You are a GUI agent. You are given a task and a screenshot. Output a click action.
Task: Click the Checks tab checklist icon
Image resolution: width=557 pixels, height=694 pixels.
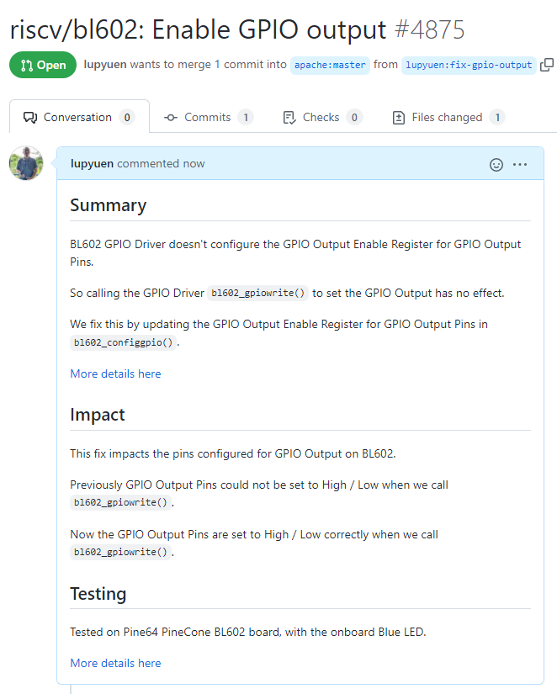coord(289,117)
